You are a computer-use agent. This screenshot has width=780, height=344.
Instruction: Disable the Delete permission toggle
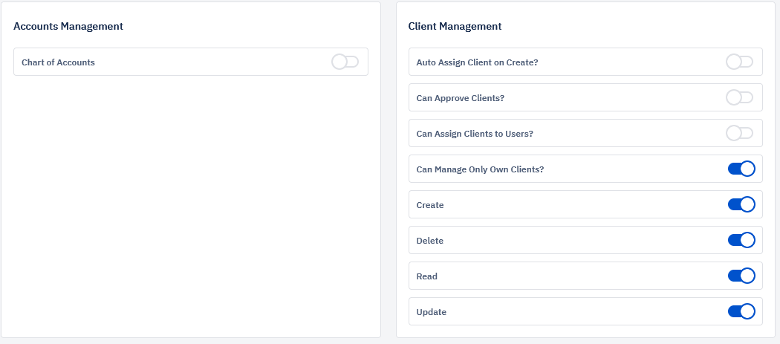tap(741, 240)
